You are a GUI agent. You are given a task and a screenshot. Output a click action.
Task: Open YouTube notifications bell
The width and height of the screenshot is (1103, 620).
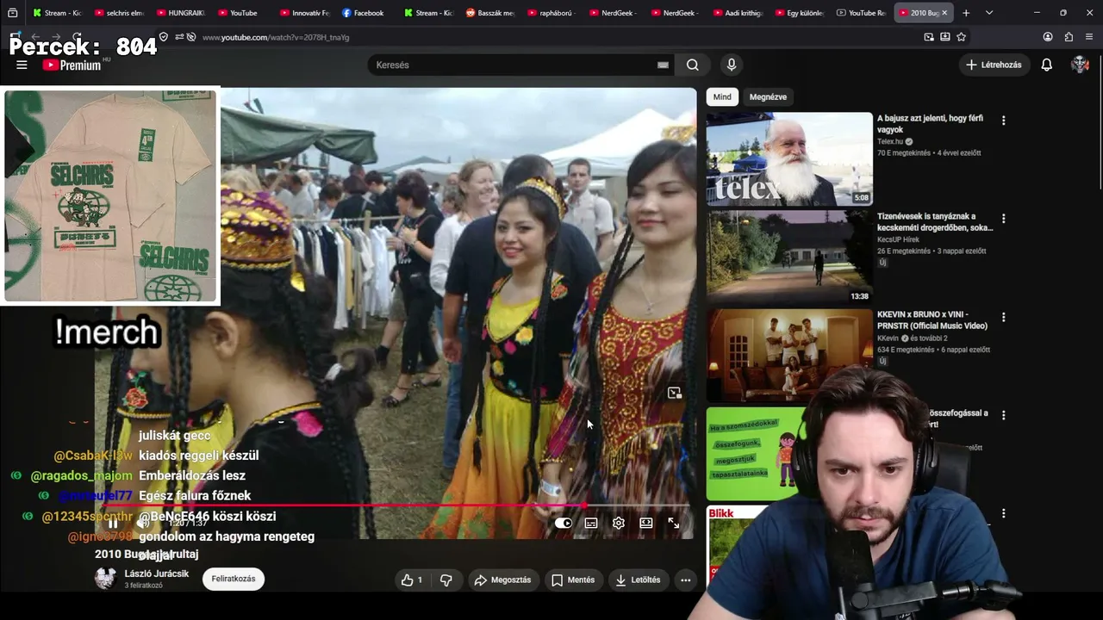tap(1046, 65)
